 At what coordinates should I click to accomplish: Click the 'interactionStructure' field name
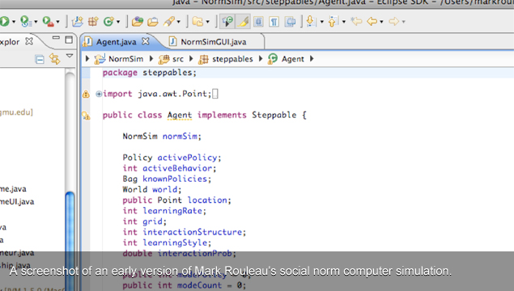(193, 232)
